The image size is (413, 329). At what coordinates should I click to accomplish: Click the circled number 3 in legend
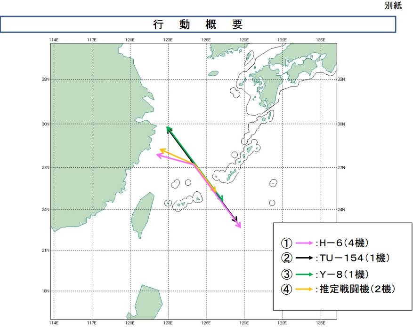tap(286, 274)
